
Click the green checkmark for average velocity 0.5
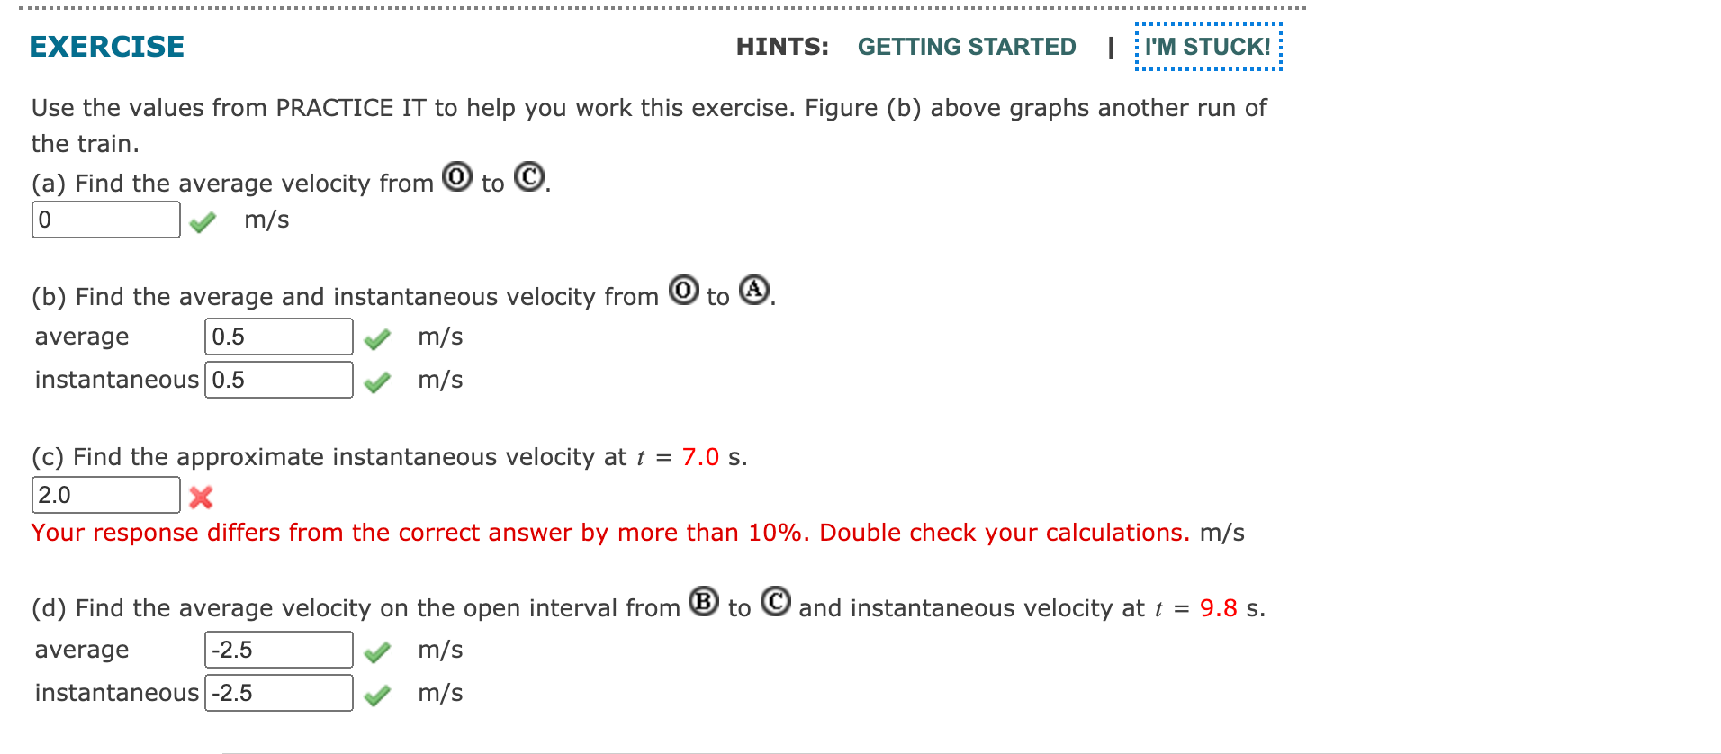tap(378, 337)
